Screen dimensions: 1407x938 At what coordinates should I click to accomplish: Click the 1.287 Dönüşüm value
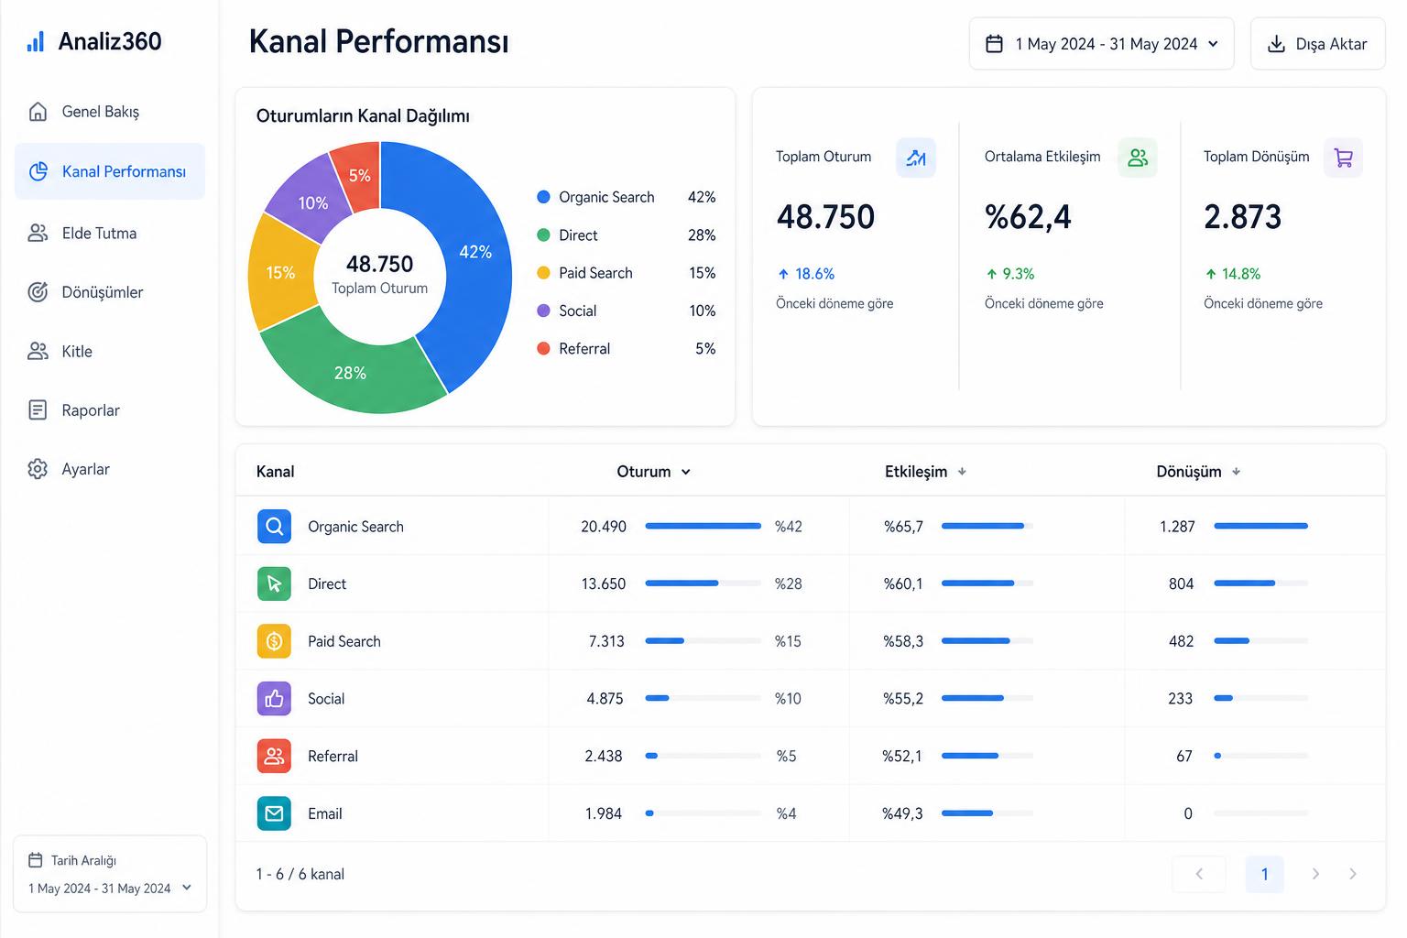click(x=1177, y=527)
